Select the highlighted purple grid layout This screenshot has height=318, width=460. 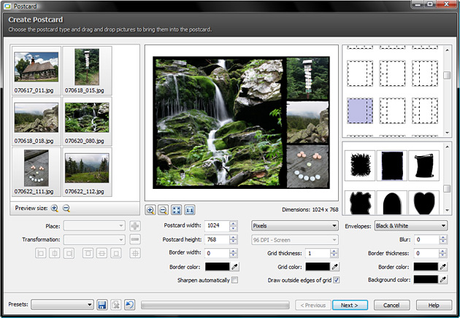click(x=360, y=111)
